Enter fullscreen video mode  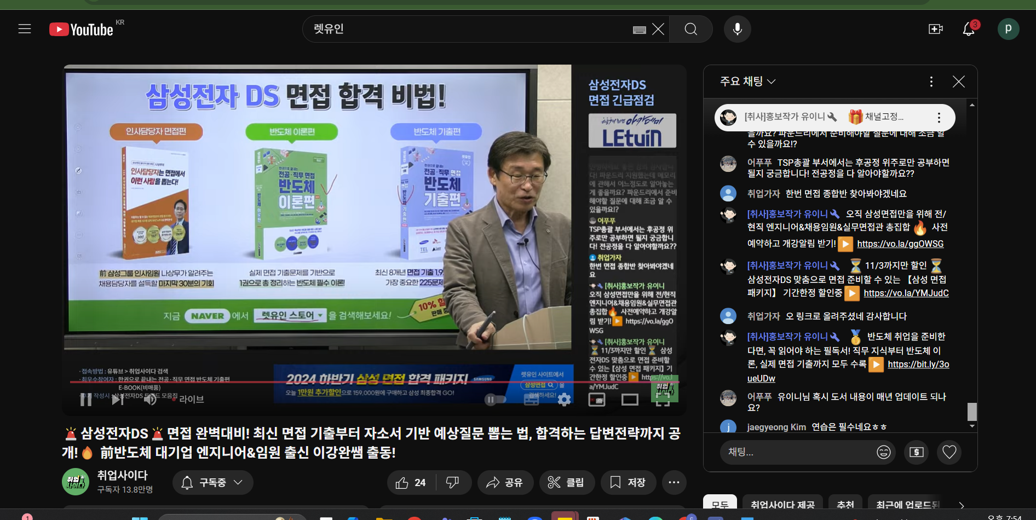pos(663,400)
